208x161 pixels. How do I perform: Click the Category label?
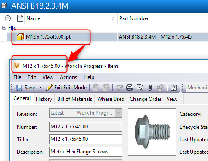pos(190,114)
